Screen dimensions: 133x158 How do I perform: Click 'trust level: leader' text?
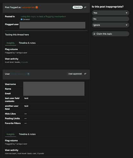coord(13,62)
